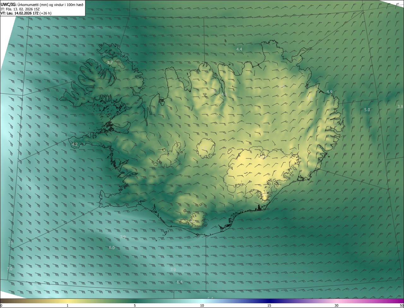Click the map value label 3.7
Screen dimensions: 404x308
tap(110, 63)
